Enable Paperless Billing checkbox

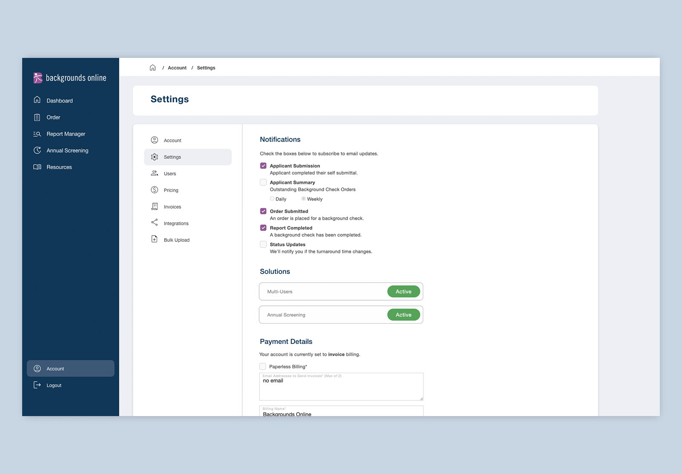click(x=263, y=367)
